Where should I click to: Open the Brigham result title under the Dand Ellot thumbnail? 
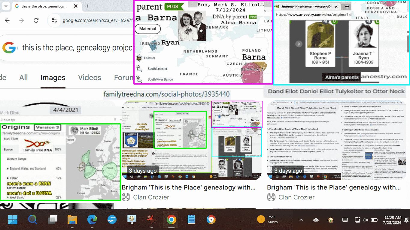(x=334, y=188)
